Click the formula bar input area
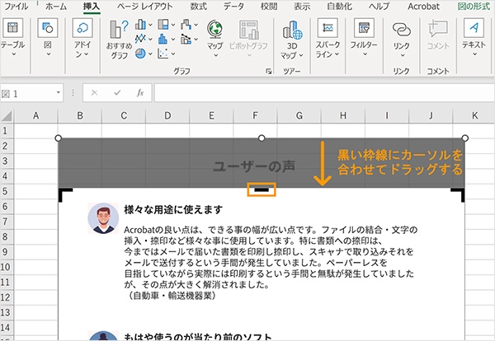This screenshot has width=495, height=341. coord(324,92)
